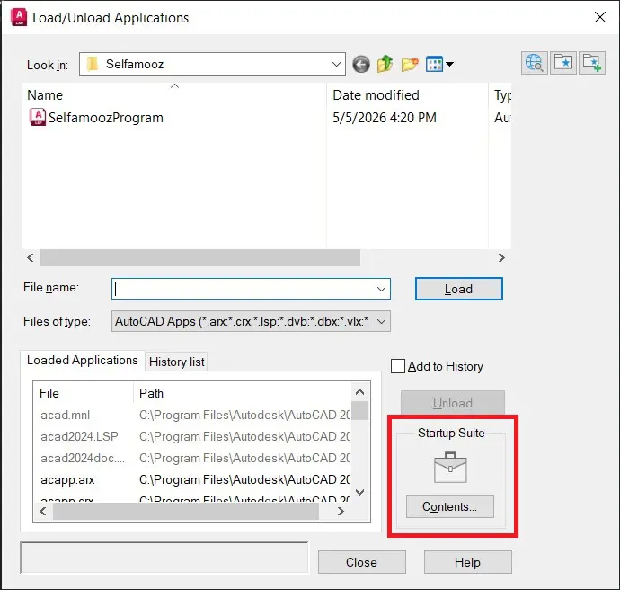The image size is (620, 590).
Task: Click the File column header in loaded list
Action: (x=84, y=393)
